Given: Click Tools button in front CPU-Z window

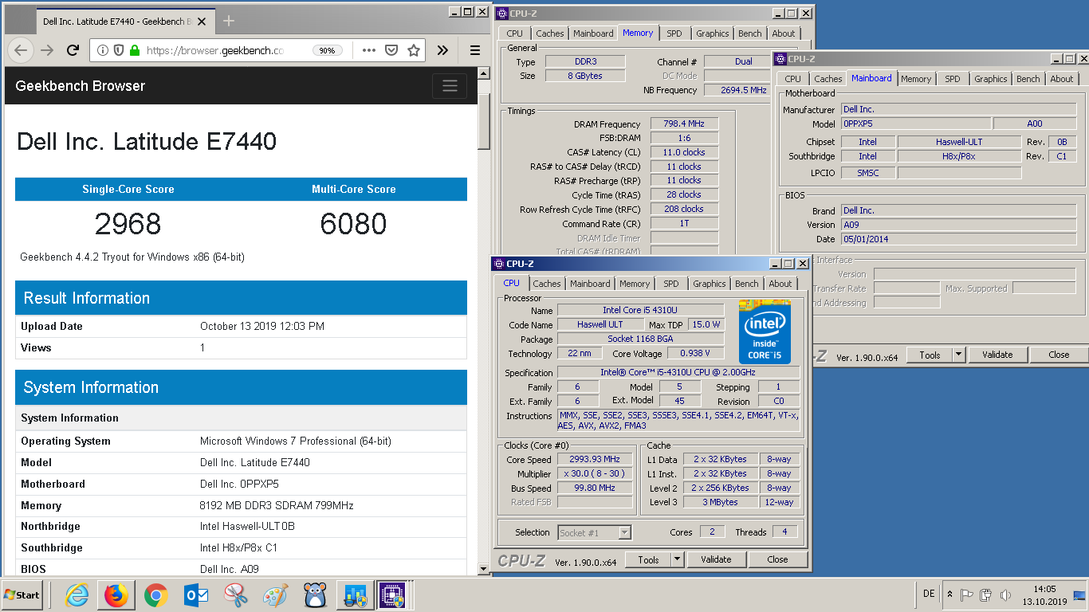Looking at the screenshot, I should click(x=648, y=559).
